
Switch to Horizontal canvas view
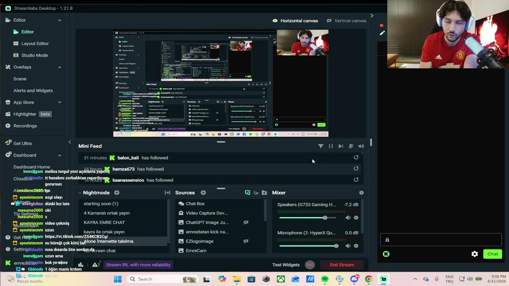(295, 21)
